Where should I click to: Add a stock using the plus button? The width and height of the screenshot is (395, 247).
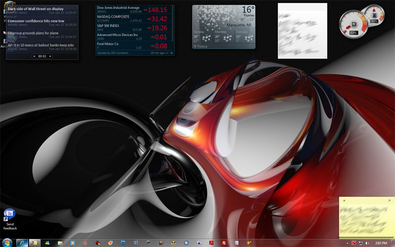pyautogui.click(x=171, y=52)
